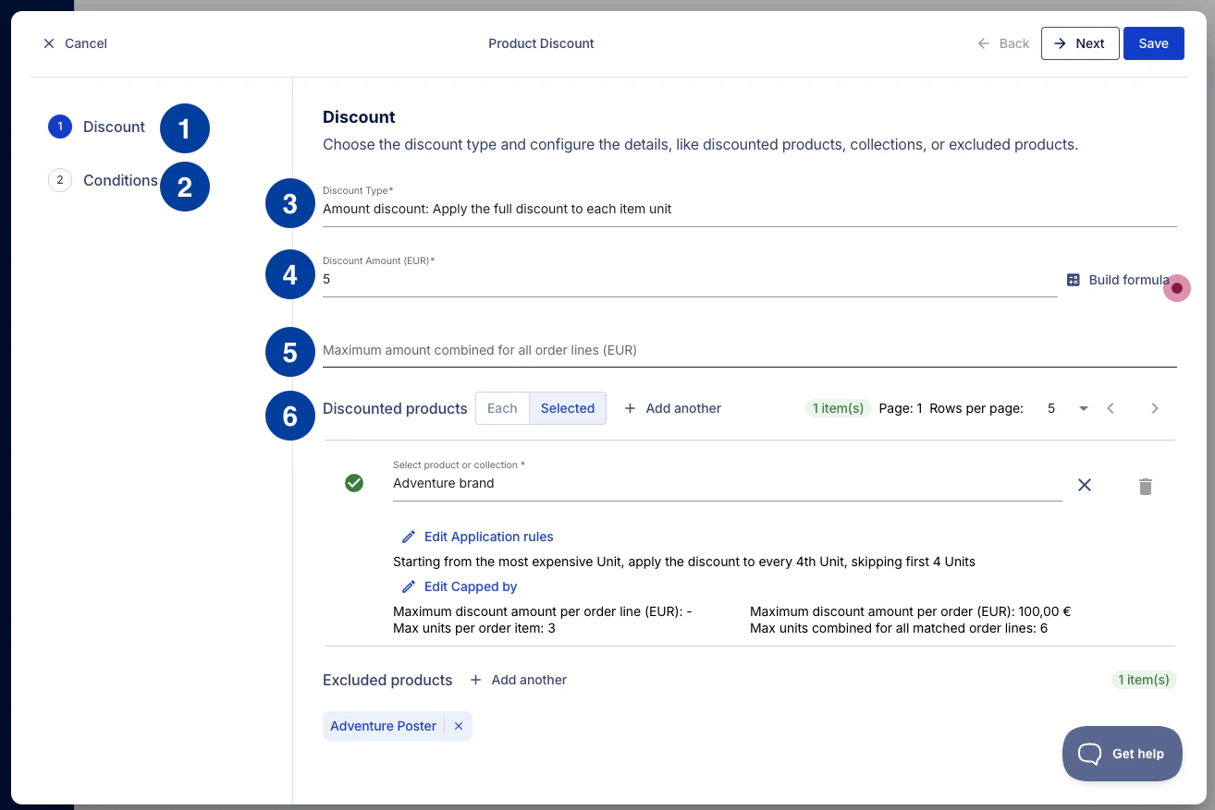Click the 'Max units combined for all matched order lines: 6' text
The width and height of the screenshot is (1215, 810).
(899, 628)
